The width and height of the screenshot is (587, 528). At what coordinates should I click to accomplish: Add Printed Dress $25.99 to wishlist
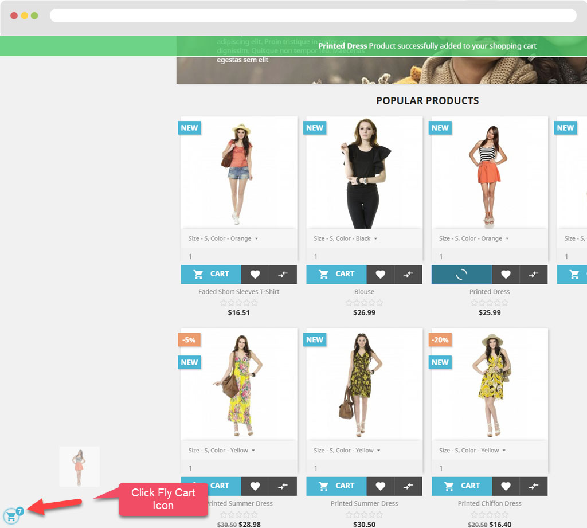click(506, 274)
